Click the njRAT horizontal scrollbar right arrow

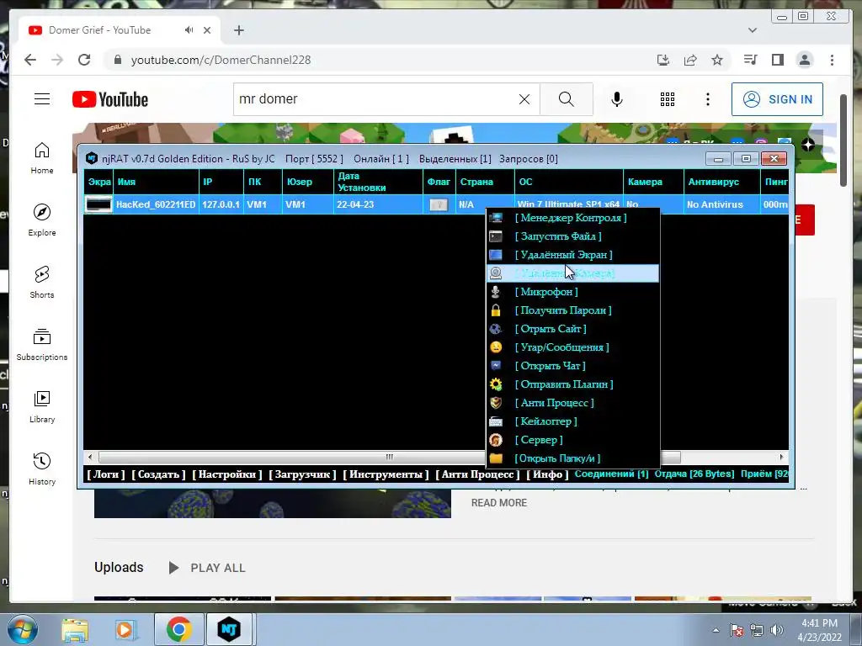(x=781, y=457)
